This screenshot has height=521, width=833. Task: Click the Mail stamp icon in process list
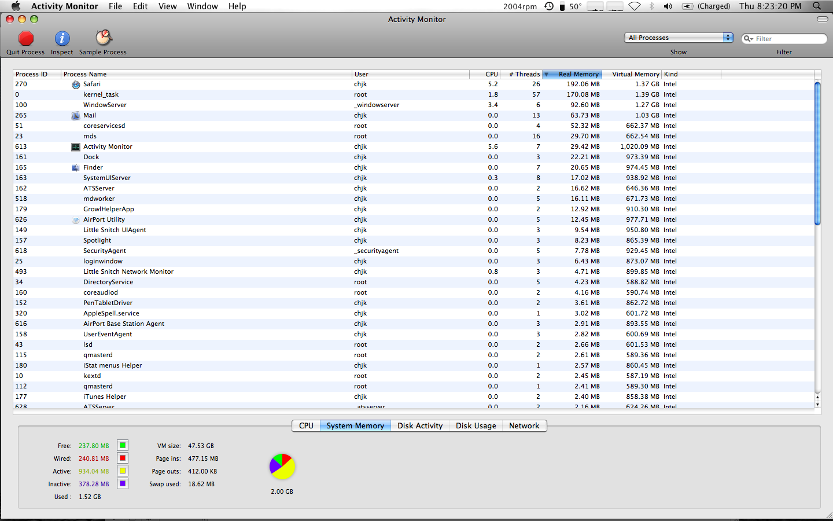pyautogui.click(x=76, y=116)
